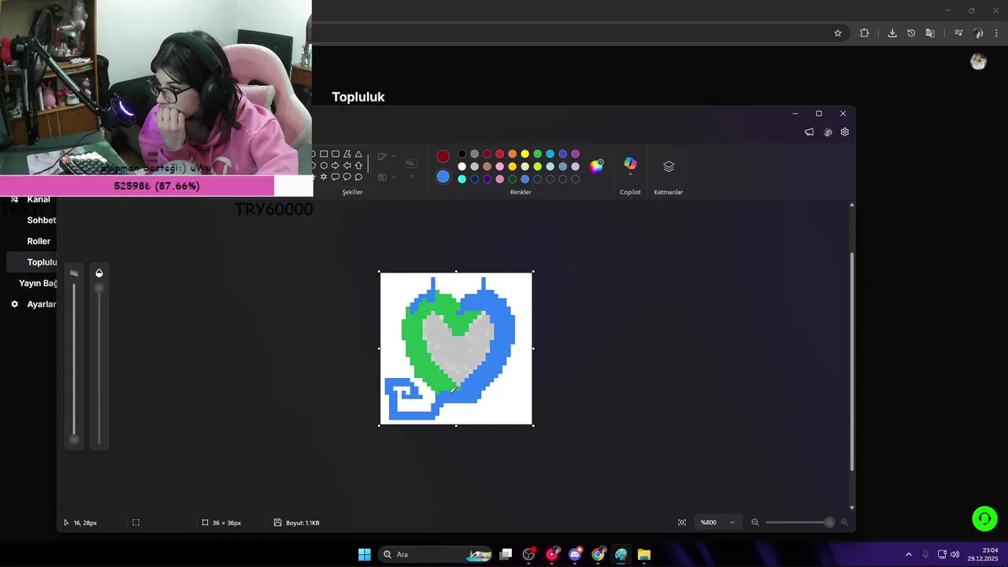Open the taskbar clock showing 23:04
Screen dimensions: 1008x567
pyautogui.click(x=983, y=554)
